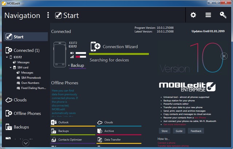
Task: Open the hamburger menu in the header
Action: pyautogui.click(x=208, y=15)
